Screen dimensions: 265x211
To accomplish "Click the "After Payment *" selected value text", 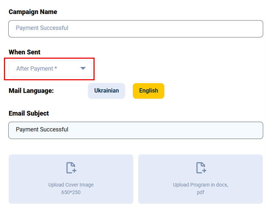I will pyautogui.click(x=36, y=68).
